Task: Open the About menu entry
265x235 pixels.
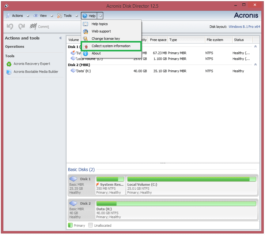Action: (x=111, y=54)
